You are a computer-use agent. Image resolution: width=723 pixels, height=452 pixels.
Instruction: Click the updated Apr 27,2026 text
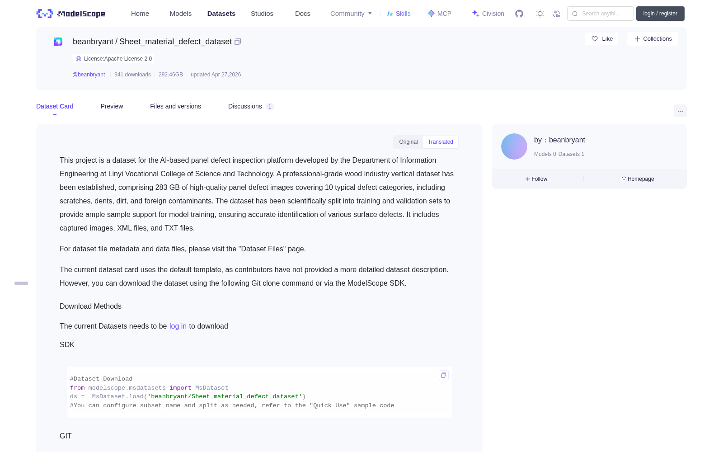216,75
